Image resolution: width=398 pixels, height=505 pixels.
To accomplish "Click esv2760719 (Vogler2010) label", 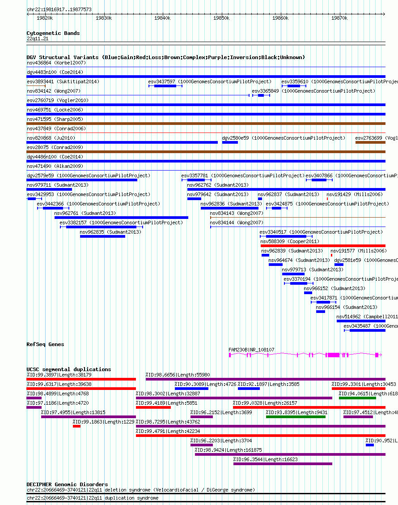I will tap(58, 100).
